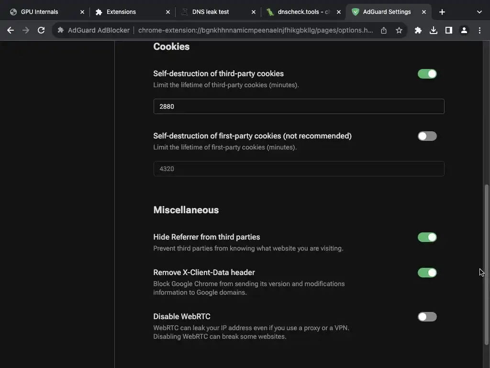Open the Extensions puzzle icon
Image resolution: width=490 pixels, height=368 pixels.
418,30
